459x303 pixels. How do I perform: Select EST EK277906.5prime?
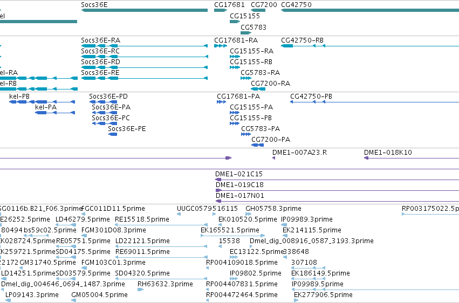click(x=296, y=300)
